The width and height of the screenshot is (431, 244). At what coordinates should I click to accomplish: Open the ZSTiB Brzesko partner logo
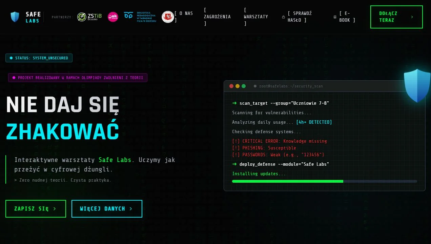click(x=89, y=17)
